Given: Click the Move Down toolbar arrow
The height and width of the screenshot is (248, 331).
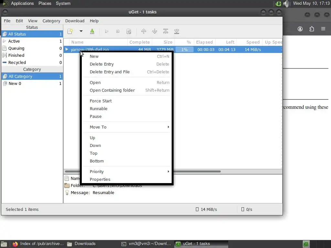Looking at the screenshot, I should click(x=155, y=31).
